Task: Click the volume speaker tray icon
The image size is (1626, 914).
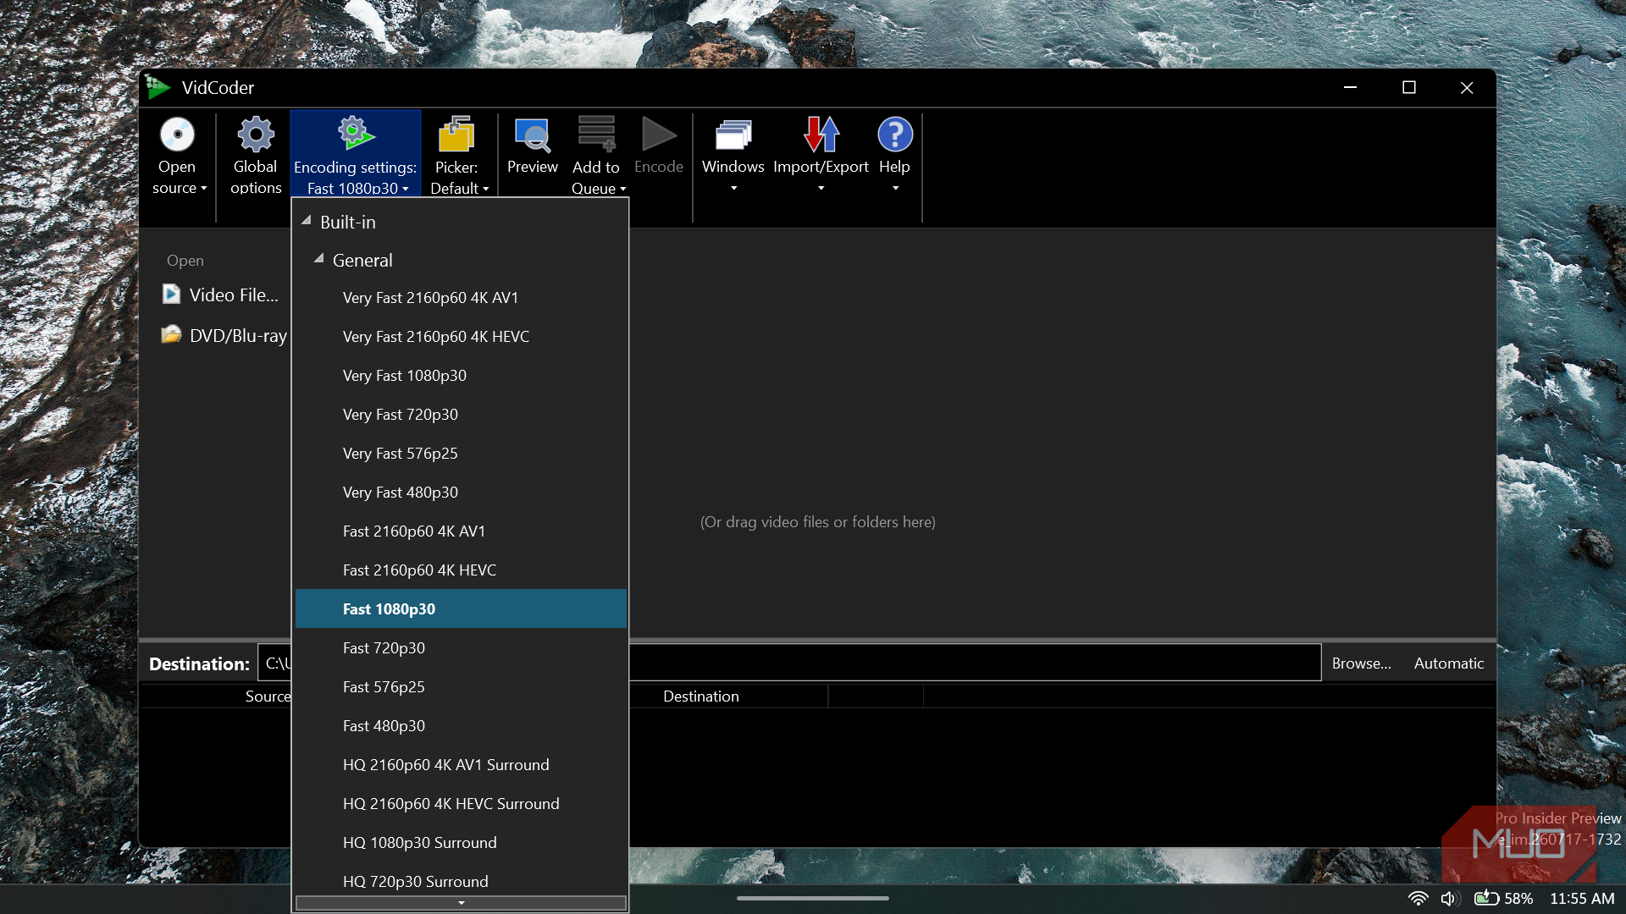Action: pos(1449,898)
